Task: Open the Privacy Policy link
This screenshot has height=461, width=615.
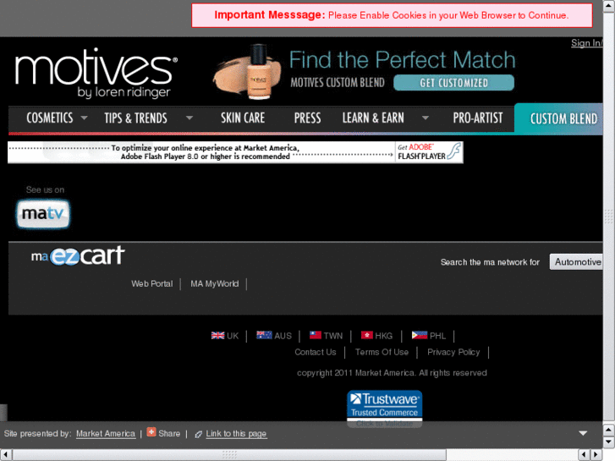Action: click(453, 352)
